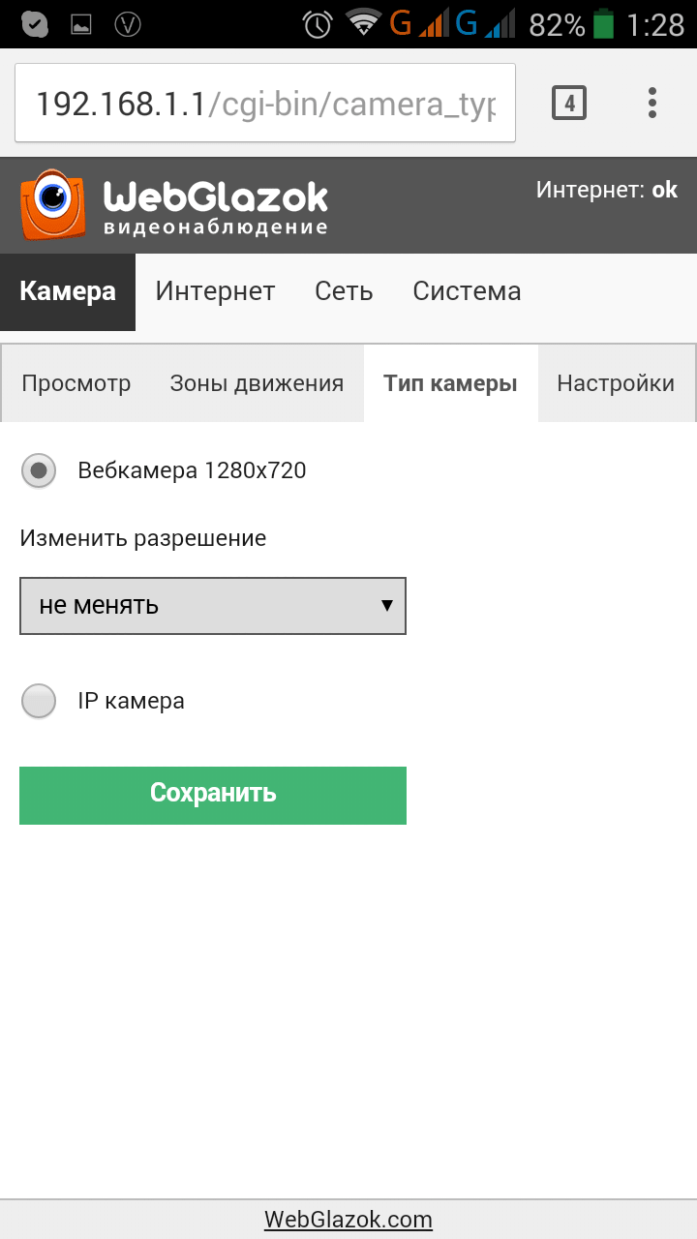Select the IP камера radio button
The width and height of the screenshot is (697, 1239).
38,700
